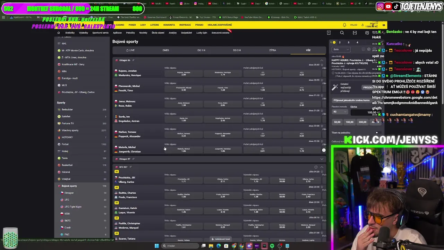Open Lucky Spin menu item
Viewport: 444px width, 250px height.
point(202,33)
